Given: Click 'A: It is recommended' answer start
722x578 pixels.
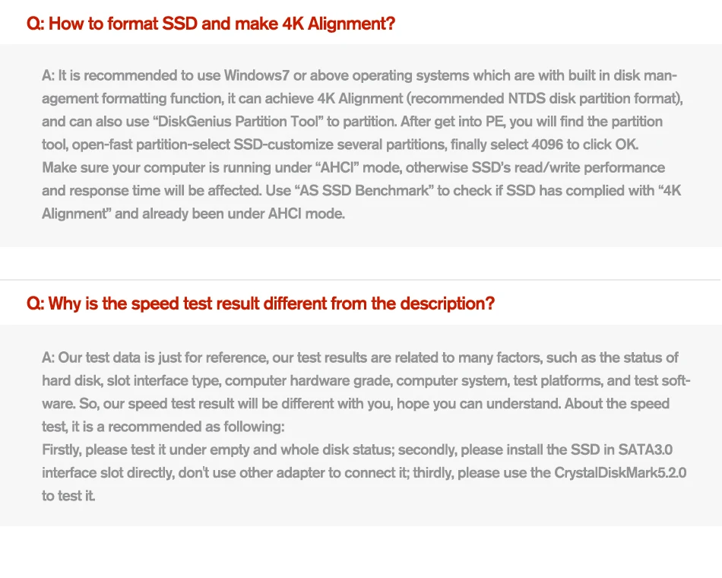Looking at the screenshot, I should [111, 75].
